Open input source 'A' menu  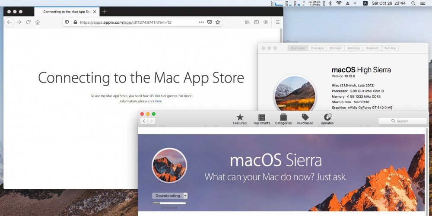click(x=365, y=3)
